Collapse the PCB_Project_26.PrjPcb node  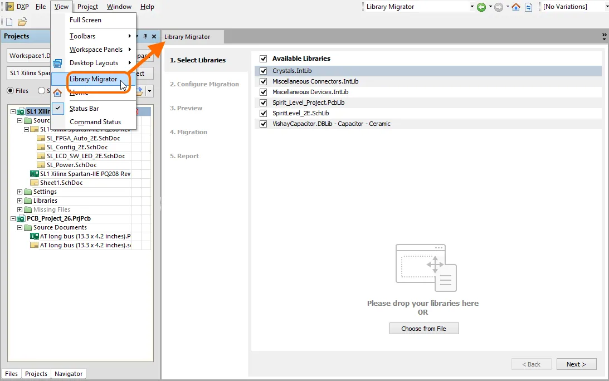pyautogui.click(x=13, y=219)
